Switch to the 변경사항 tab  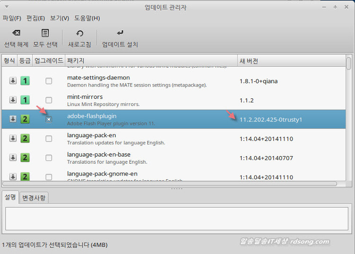point(34,198)
